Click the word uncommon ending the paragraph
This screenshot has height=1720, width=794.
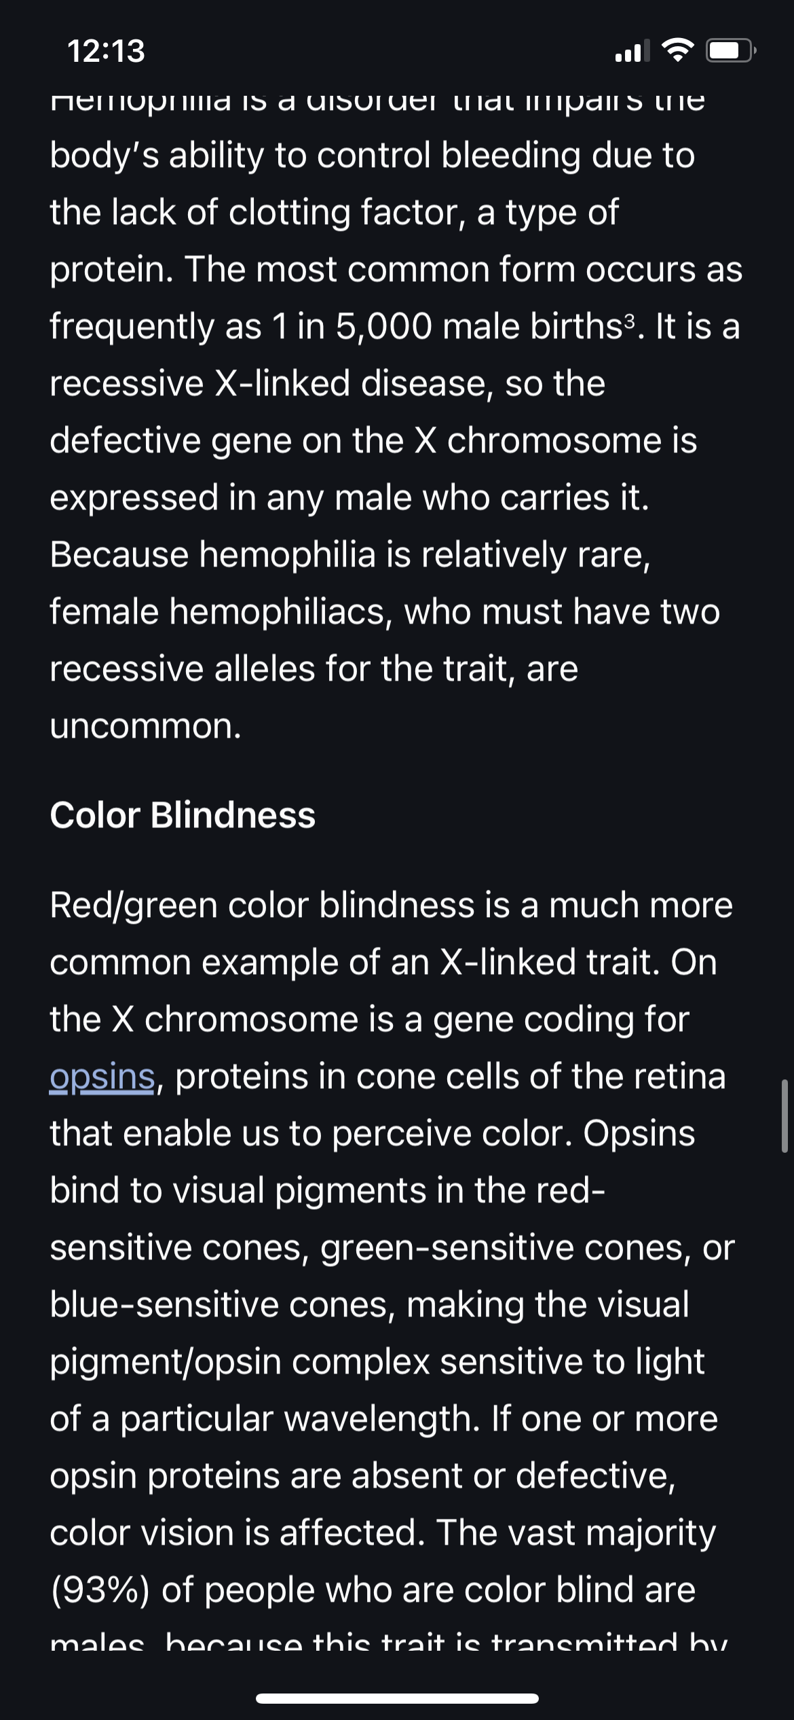click(x=145, y=725)
